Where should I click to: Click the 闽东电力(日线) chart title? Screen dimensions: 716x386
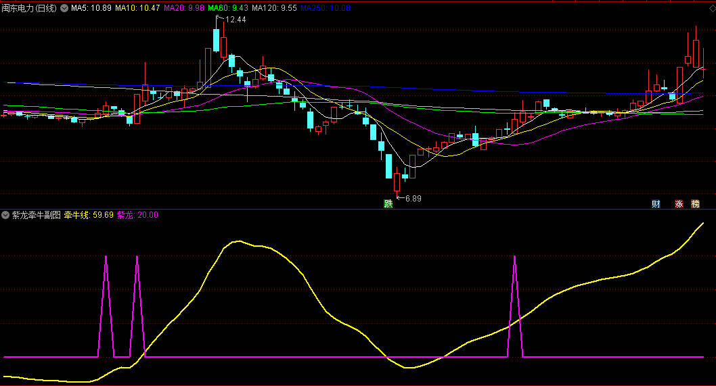30,8
